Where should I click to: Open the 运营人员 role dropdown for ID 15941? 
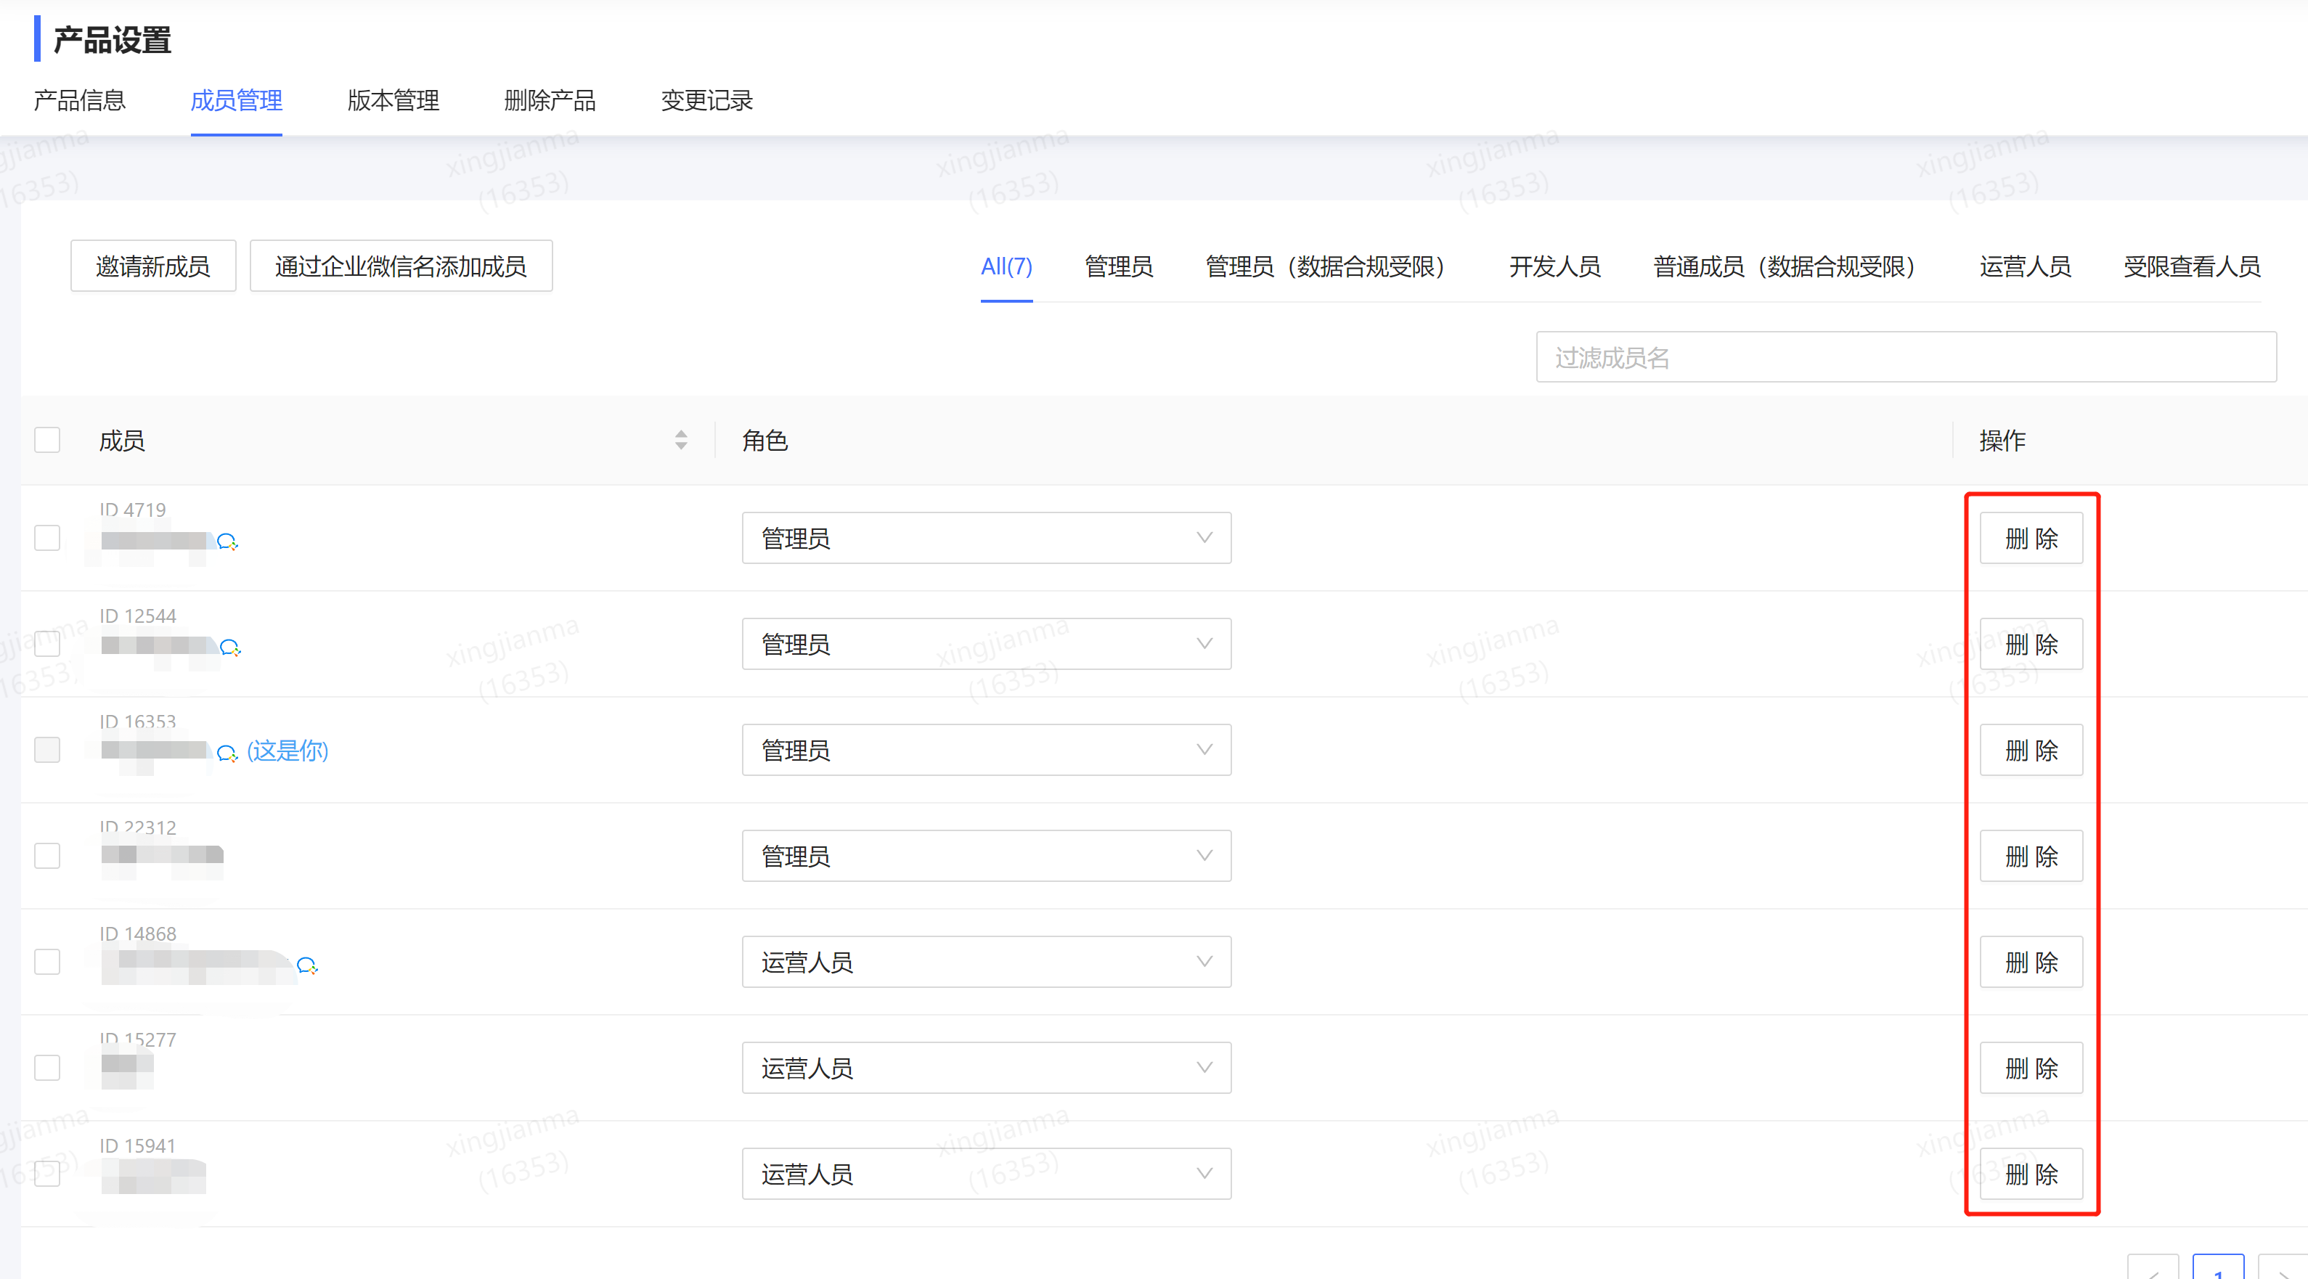[987, 1173]
